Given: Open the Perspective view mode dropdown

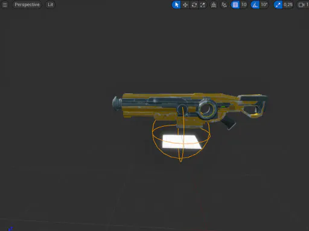Looking at the screenshot, I should coord(27,5).
